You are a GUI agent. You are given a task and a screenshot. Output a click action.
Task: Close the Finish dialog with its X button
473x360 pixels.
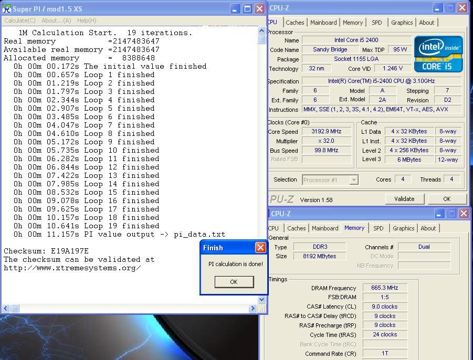coord(260,248)
